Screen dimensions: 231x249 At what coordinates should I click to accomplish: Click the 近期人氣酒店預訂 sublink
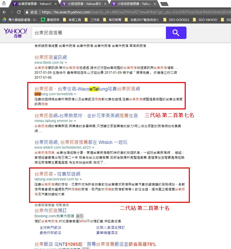tap(111, 228)
